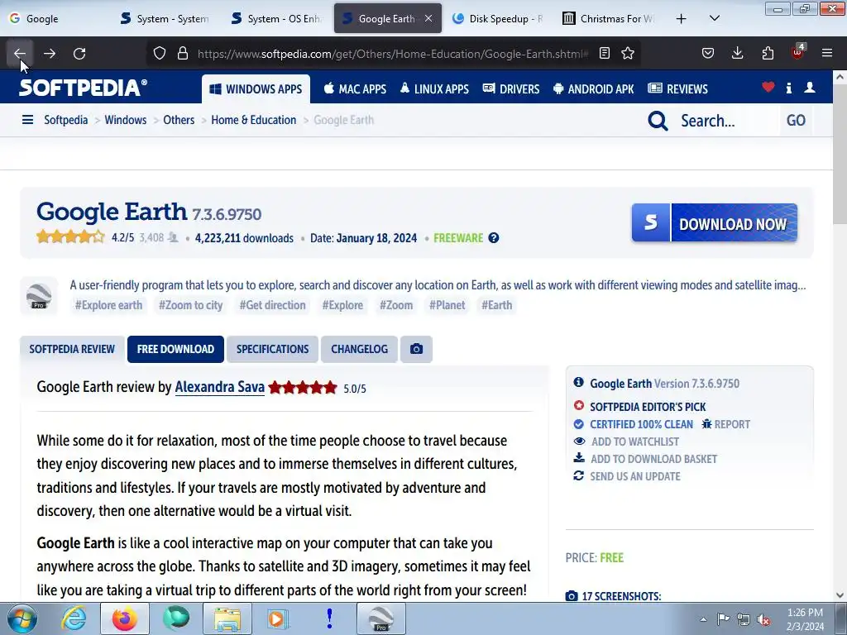Open Windows Explorer folder in taskbar
Image resolution: width=847 pixels, height=635 pixels.
click(227, 618)
